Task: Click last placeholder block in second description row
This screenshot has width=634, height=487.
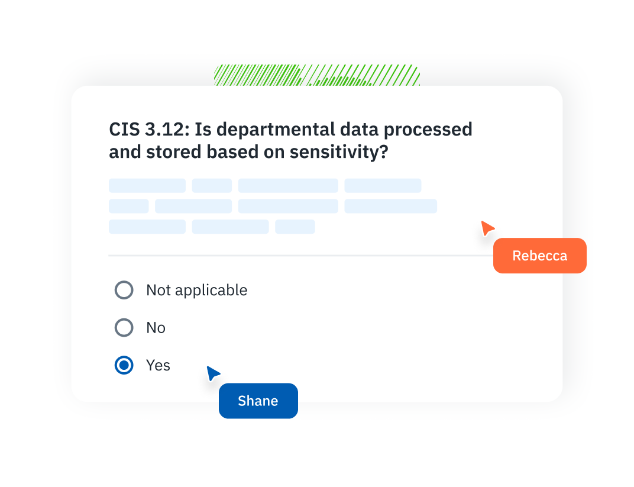Action: (x=390, y=206)
